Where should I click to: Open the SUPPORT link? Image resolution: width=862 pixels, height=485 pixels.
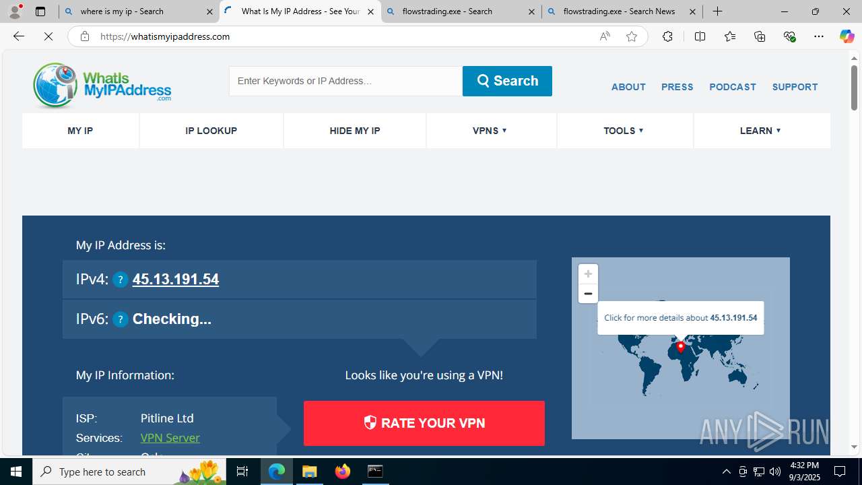[x=795, y=87]
